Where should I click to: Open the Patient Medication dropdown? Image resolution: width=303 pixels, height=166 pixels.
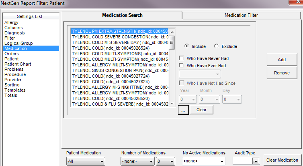tap(86, 161)
